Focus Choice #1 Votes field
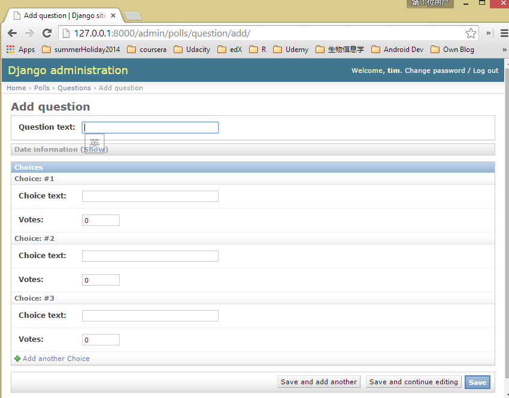 click(x=101, y=220)
